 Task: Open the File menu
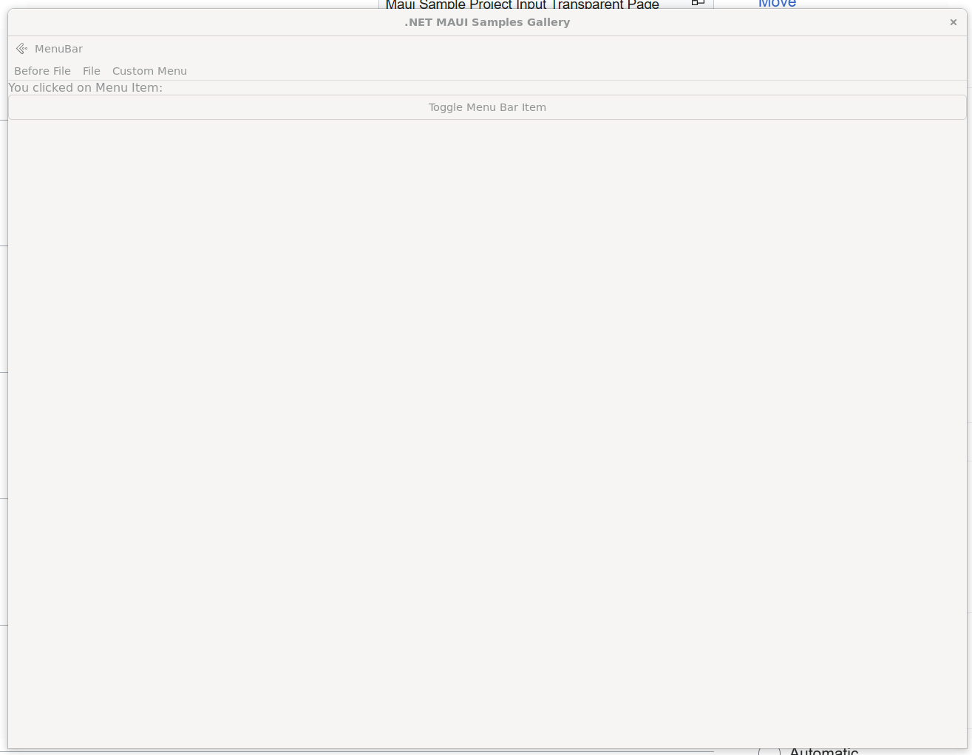(x=92, y=71)
